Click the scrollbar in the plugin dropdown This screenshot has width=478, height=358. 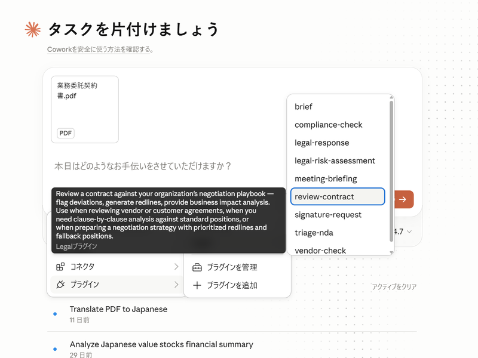pos(391,173)
